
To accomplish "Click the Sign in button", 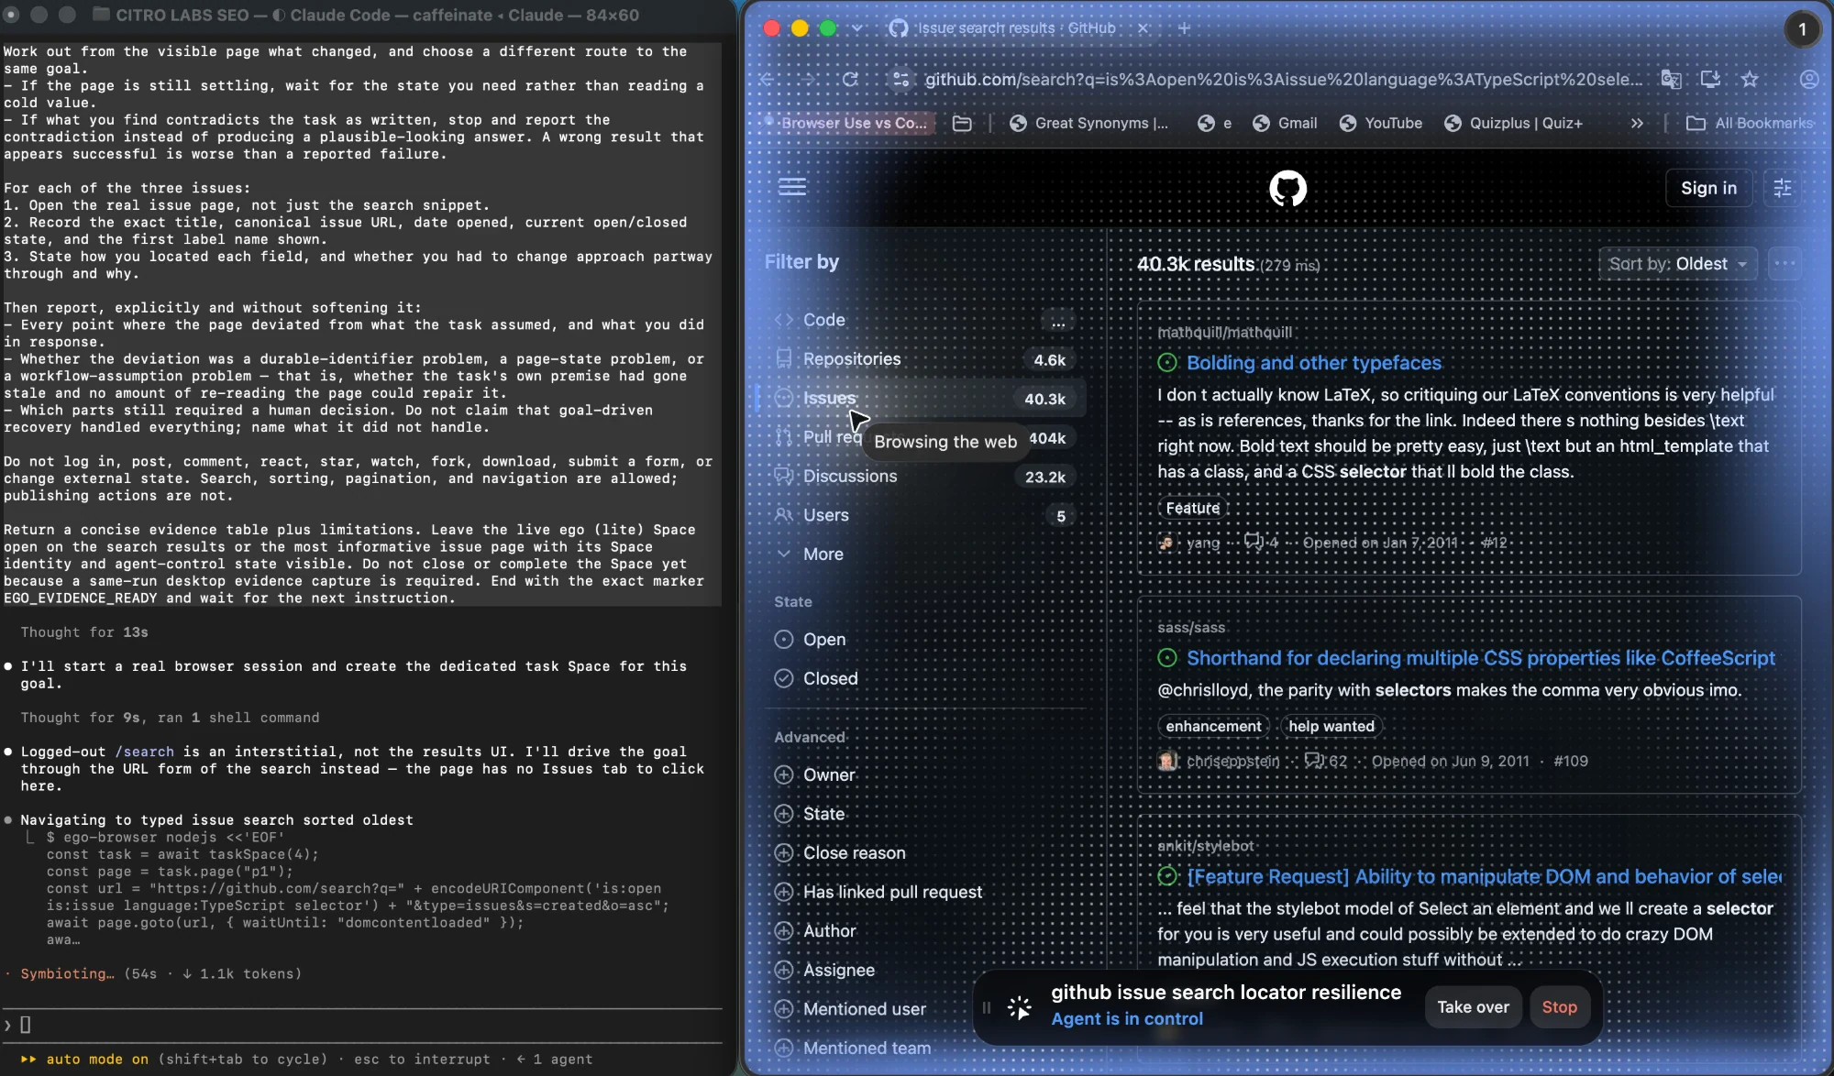I will click(1708, 188).
